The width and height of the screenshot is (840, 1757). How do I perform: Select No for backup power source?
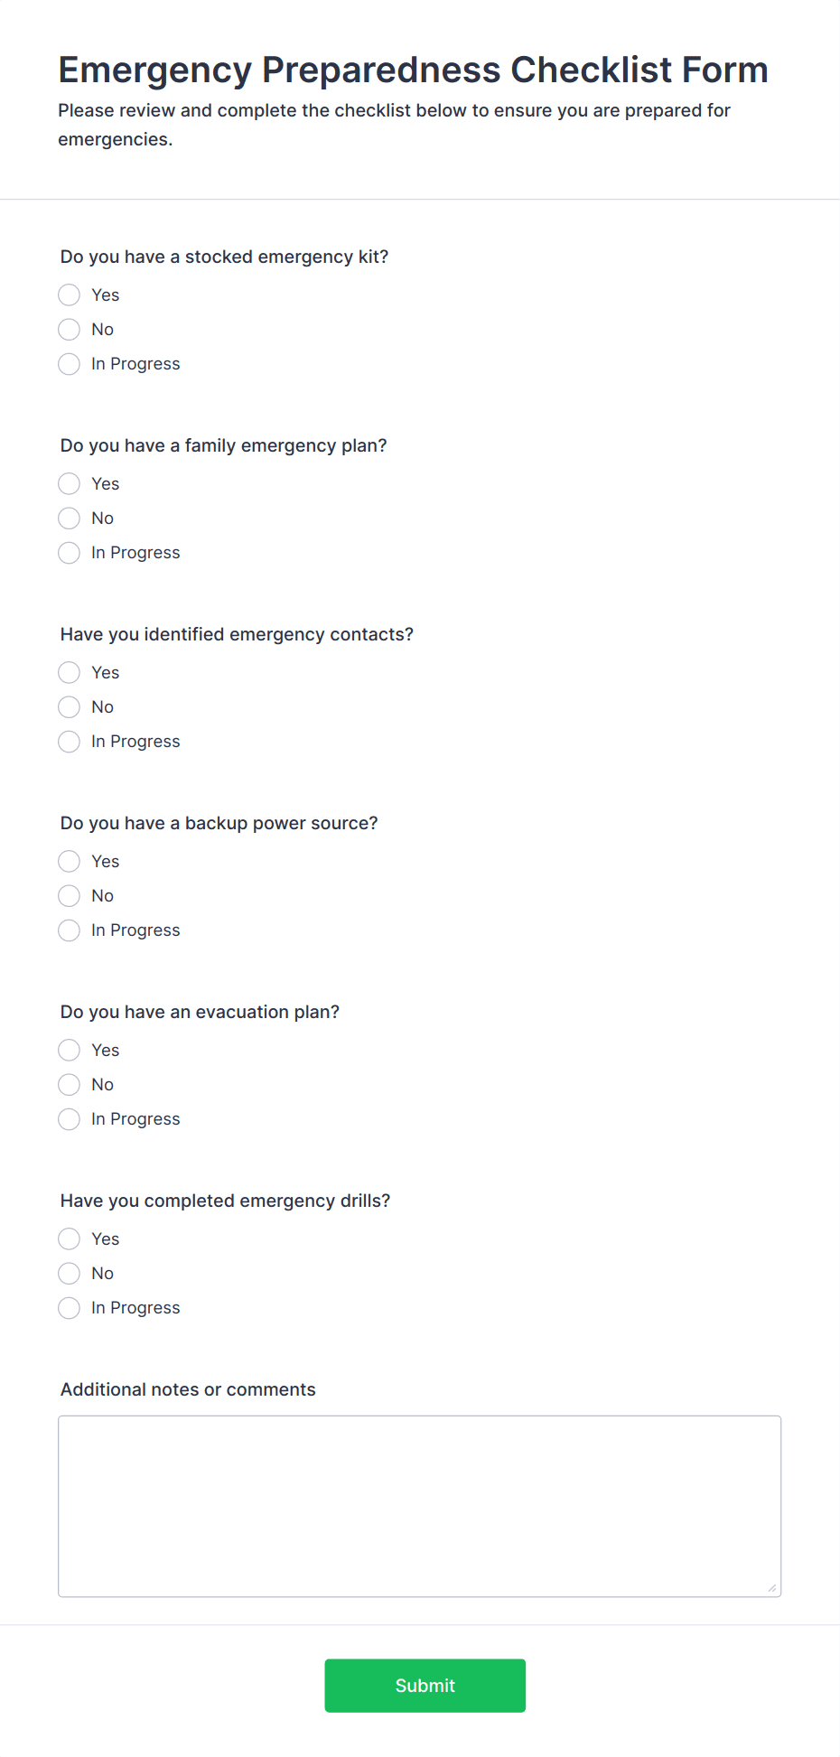pyautogui.click(x=69, y=895)
